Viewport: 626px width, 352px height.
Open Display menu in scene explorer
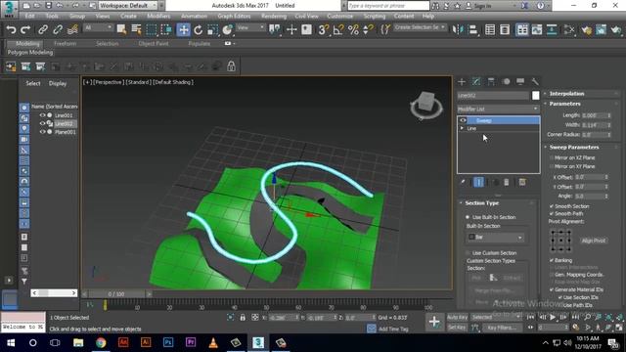(58, 83)
